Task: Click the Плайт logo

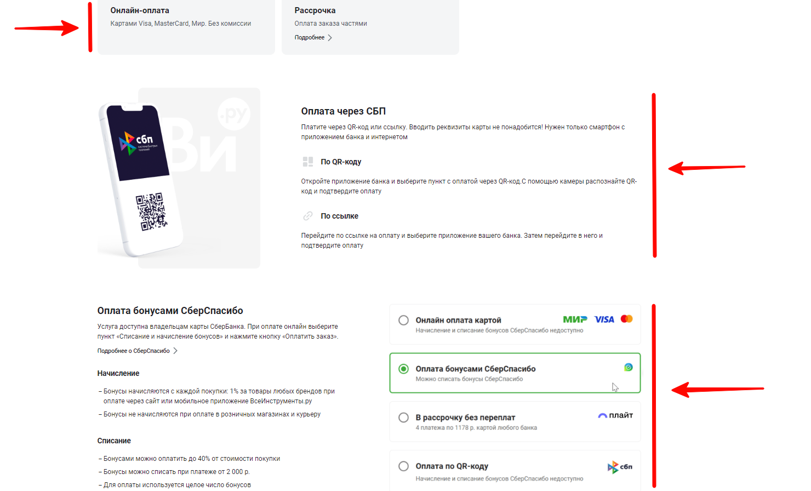Action: coord(615,415)
